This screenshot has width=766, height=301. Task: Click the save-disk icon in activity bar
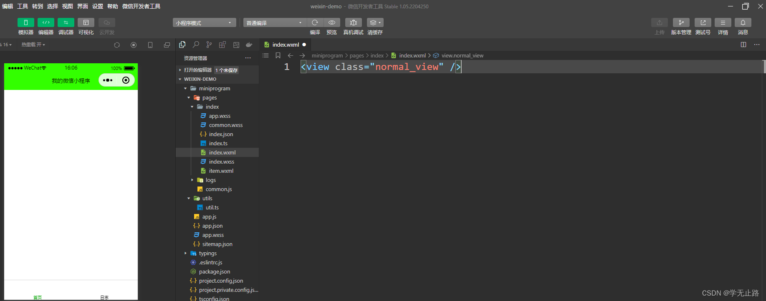236,45
